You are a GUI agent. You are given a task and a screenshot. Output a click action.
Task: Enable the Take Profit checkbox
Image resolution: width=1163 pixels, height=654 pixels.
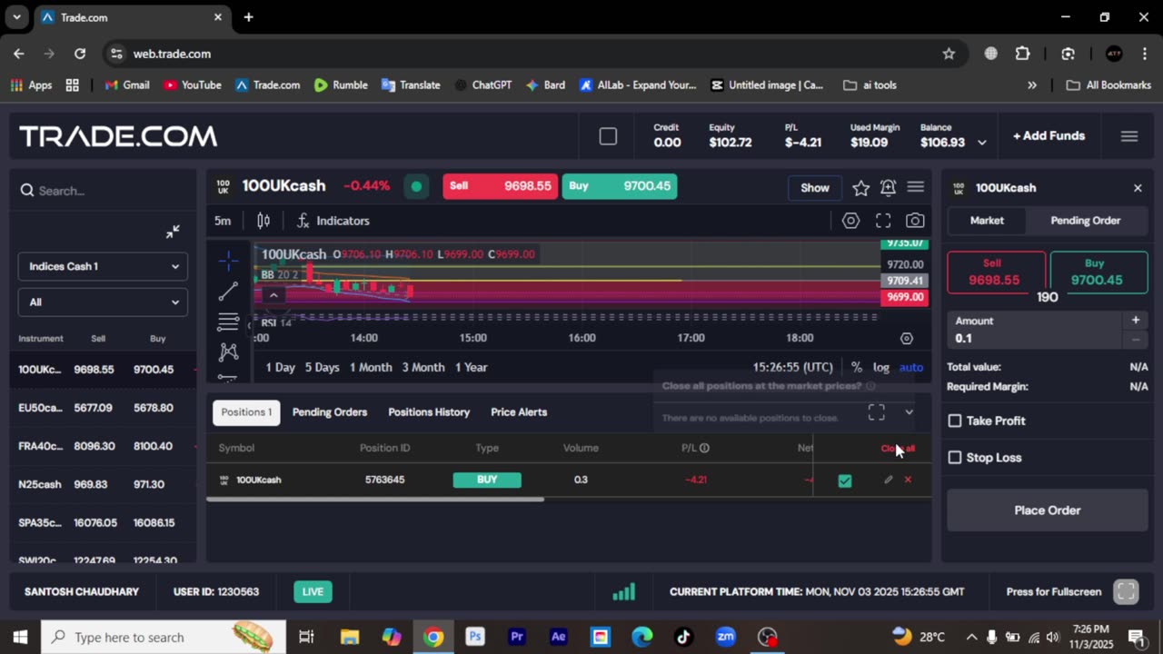click(955, 421)
